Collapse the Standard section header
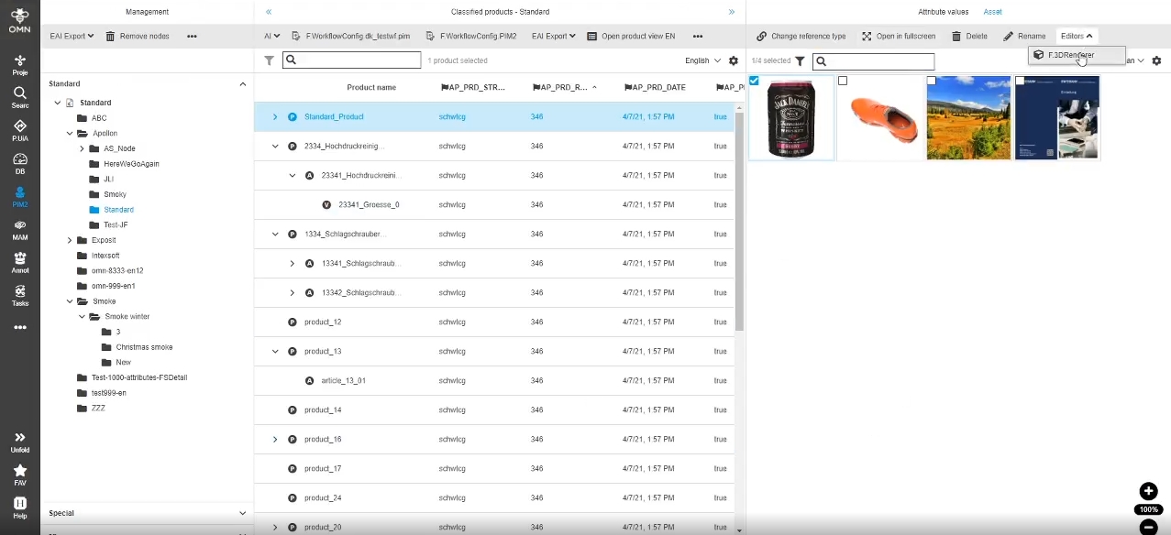Image resolution: width=1171 pixels, height=535 pixels. 243,84
